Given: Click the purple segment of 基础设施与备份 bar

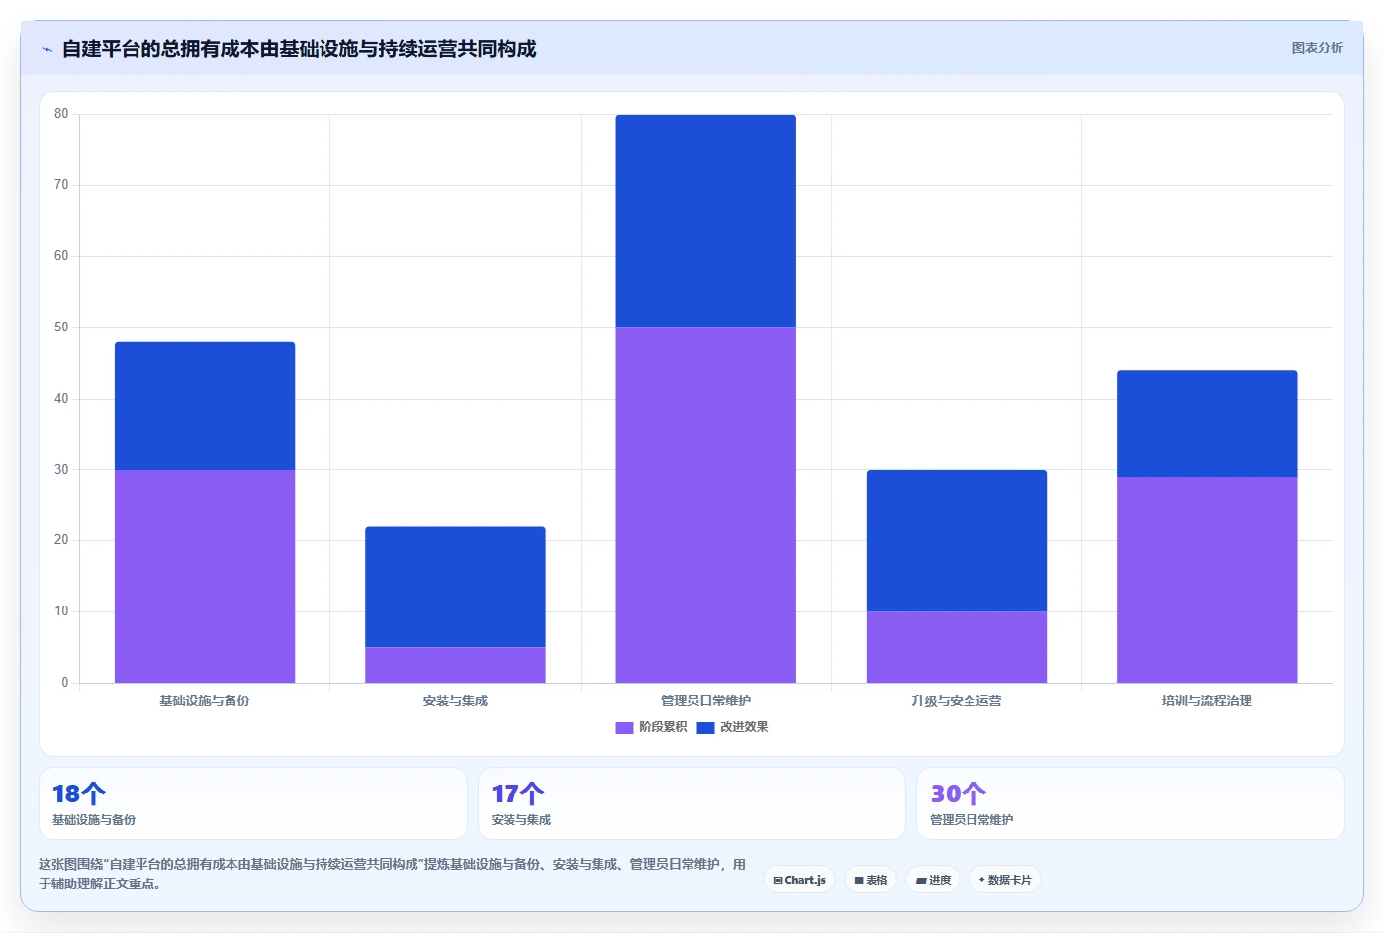Looking at the screenshot, I should click(205, 576).
